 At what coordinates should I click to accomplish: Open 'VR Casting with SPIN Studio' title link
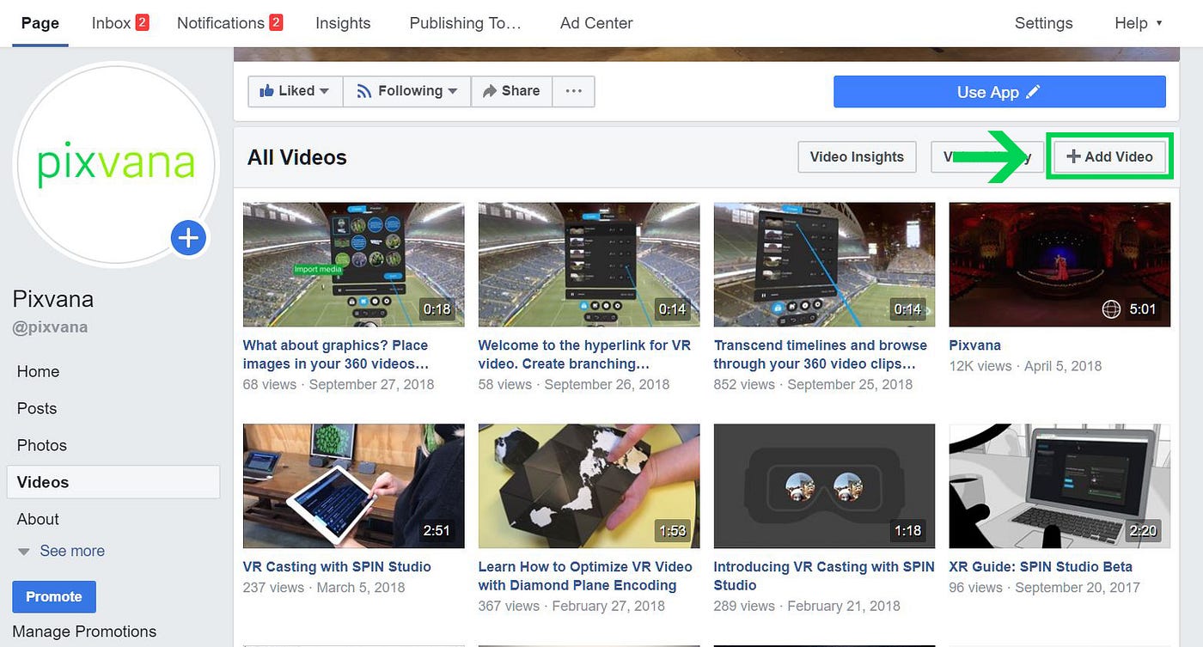(x=337, y=566)
